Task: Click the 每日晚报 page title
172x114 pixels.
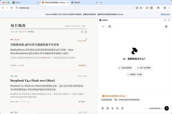Action: 18,25
